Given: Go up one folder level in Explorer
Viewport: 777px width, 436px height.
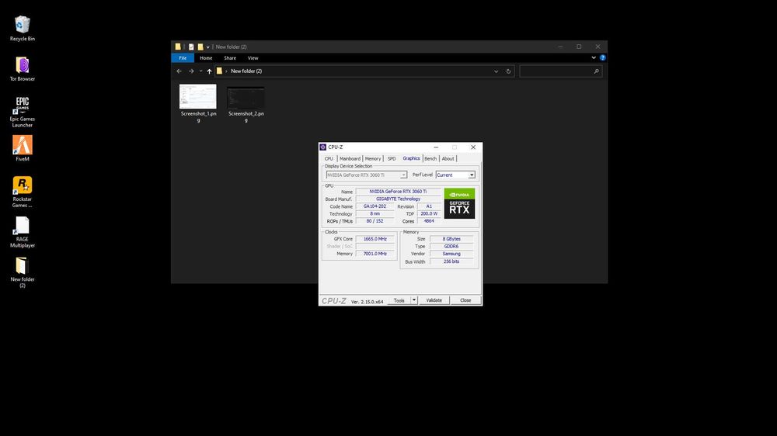Looking at the screenshot, I should click(209, 71).
